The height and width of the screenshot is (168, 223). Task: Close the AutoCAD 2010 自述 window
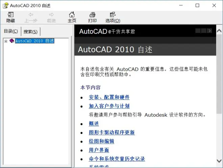(x=214, y=5)
